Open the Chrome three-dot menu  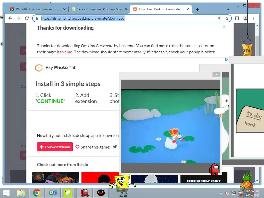(x=254, y=18)
